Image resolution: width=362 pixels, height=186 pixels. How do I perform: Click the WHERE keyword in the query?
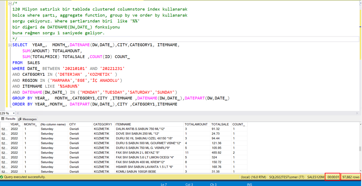click(x=18, y=69)
